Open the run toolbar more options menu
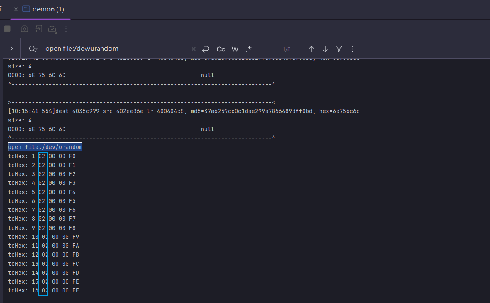Screen dimensions: 490x303 (x=66, y=29)
